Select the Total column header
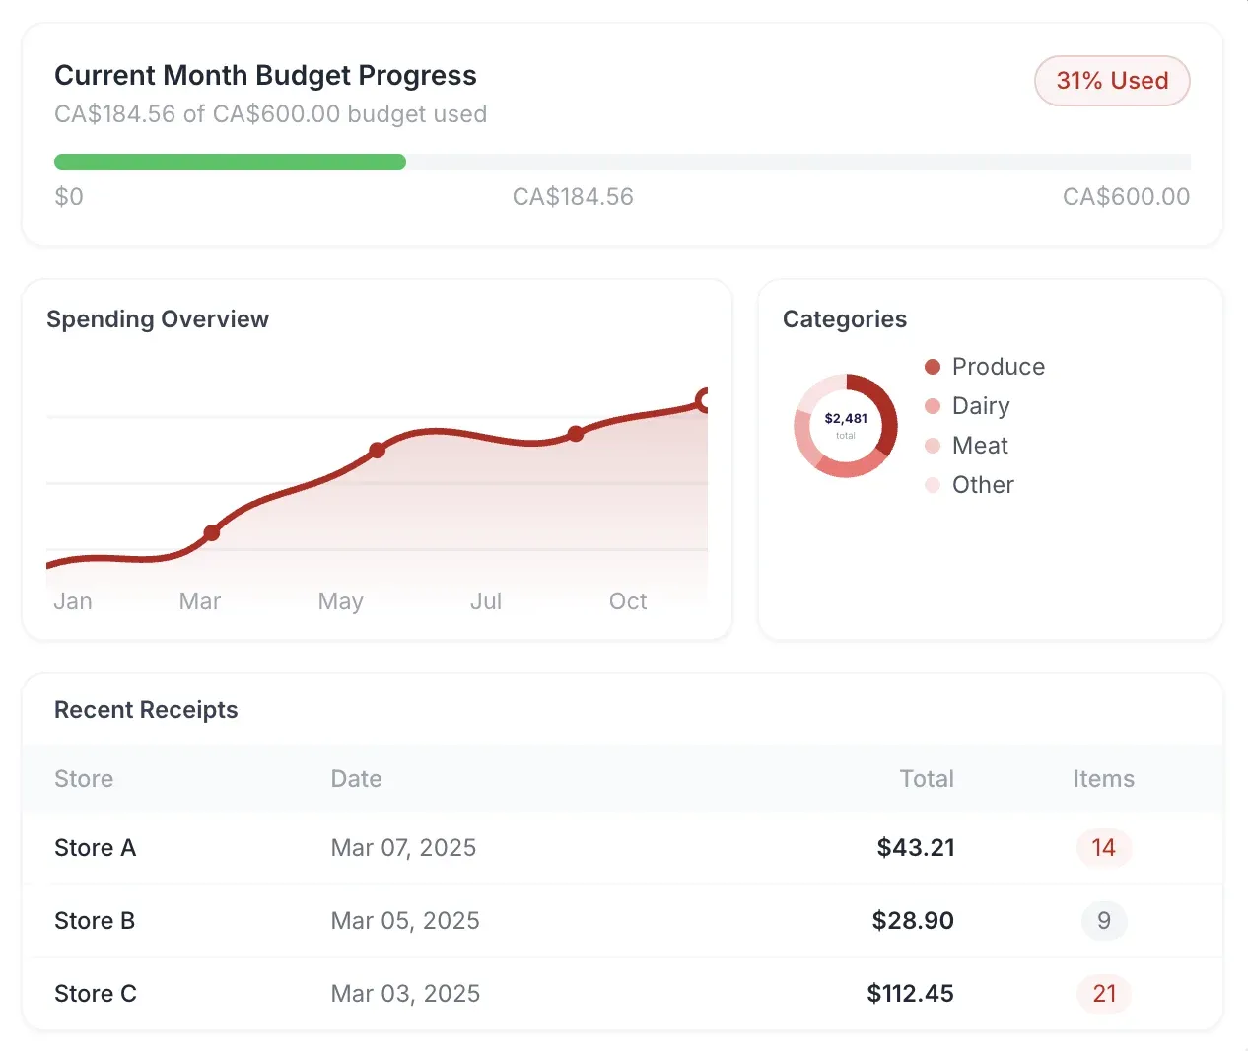This screenshot has height=1051, width=1248. [926, 779]
